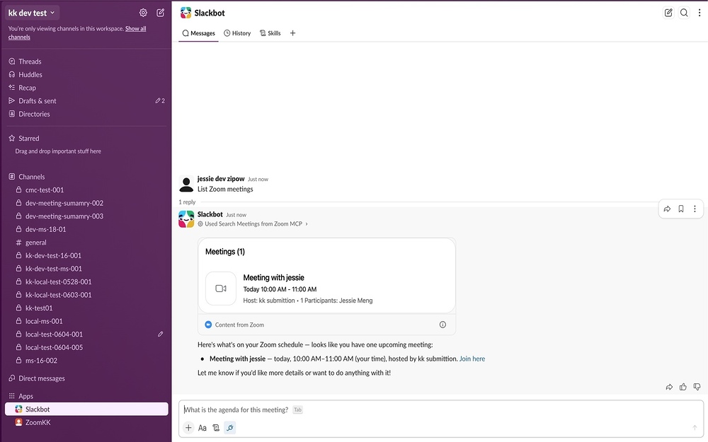Click new canvas icon in header
Viewport: 708px width, 442px height.
pos(668,13)
